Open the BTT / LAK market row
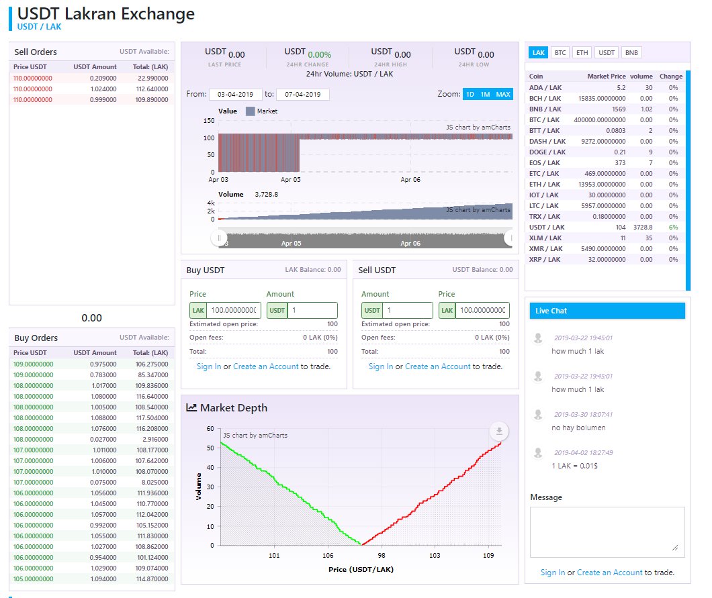Screen dimensions: 712x598 [605, 131]
